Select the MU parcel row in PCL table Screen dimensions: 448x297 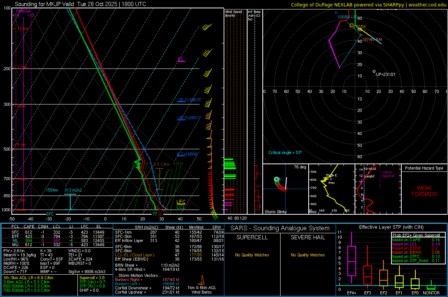click(57, 245)
